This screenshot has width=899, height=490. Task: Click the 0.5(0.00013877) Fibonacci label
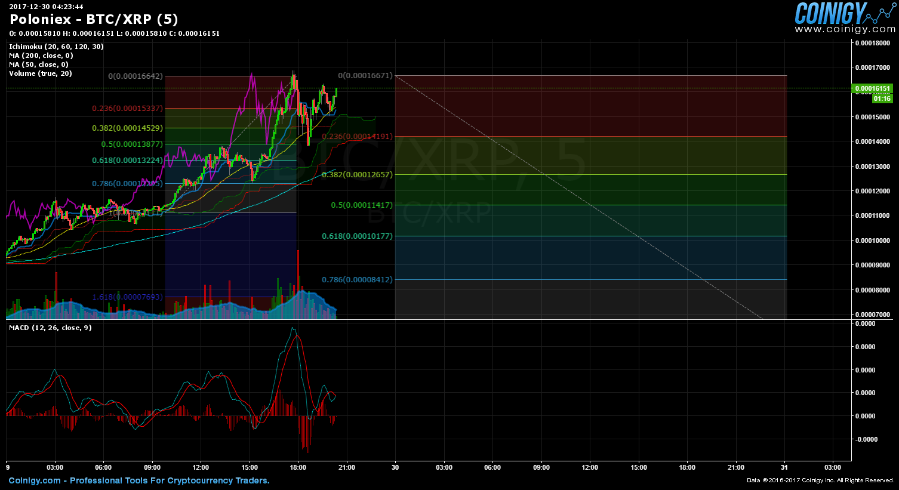point(132,144)
